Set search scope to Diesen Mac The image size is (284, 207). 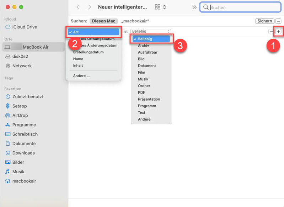[103, 21]
